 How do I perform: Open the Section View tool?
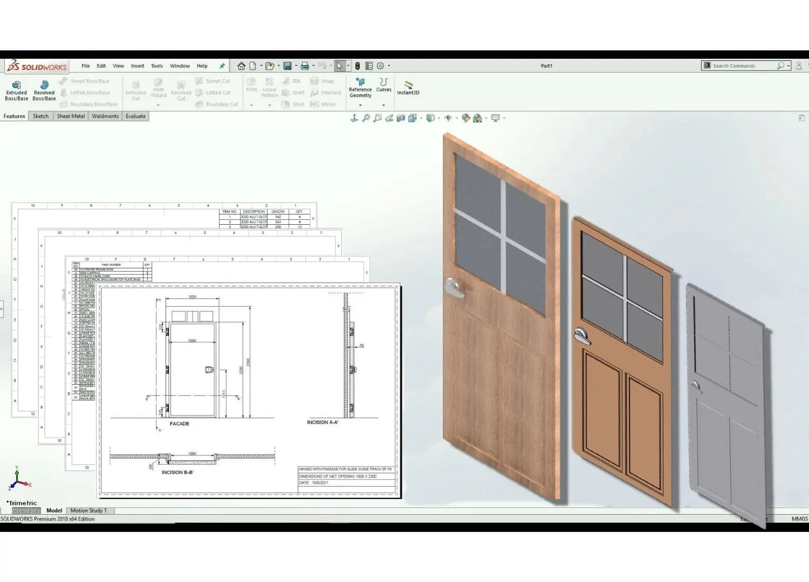click(x=401, y=118)
